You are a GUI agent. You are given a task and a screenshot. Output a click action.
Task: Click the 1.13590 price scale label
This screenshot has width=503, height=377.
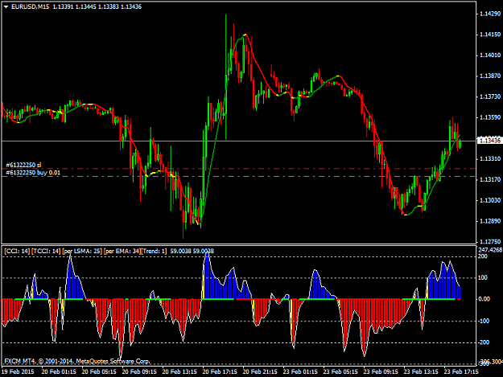[490, 117]
